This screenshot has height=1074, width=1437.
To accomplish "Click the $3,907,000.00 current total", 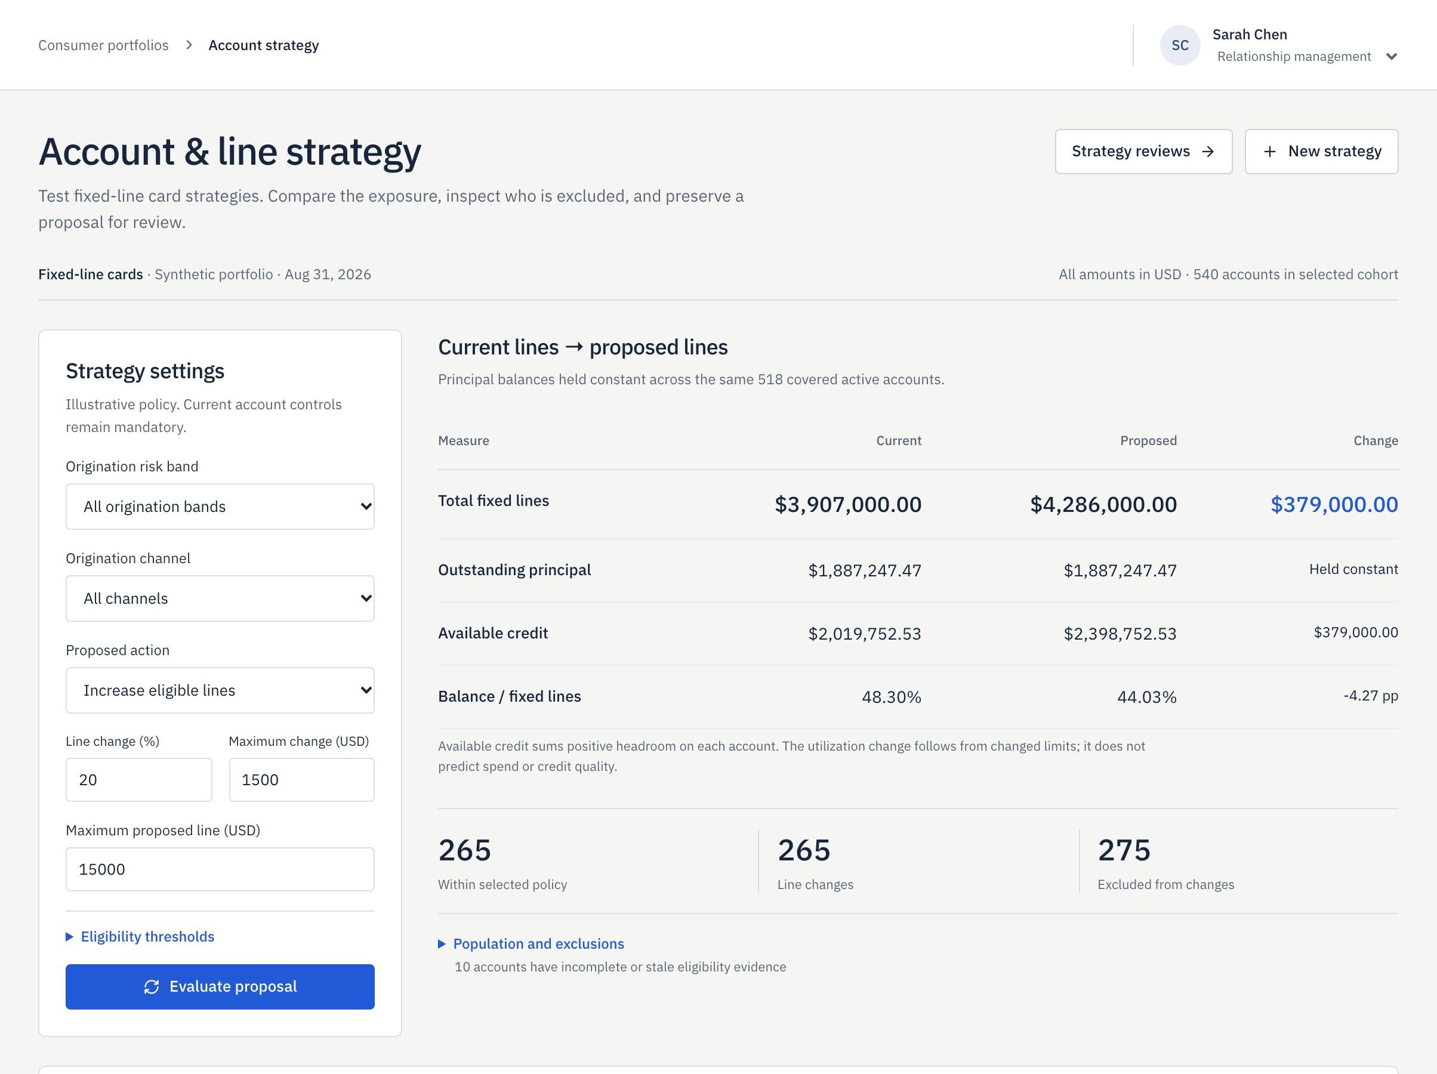I will pyautogui.click(x=848, y=505).
